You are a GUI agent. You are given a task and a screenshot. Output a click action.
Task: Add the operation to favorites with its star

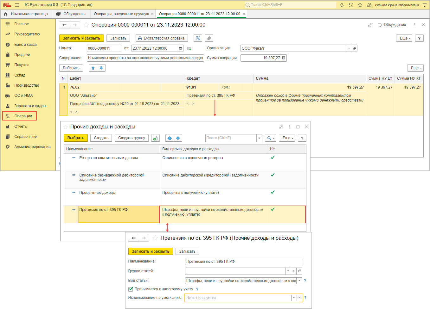pyautogui.click(x=86, y=25)
